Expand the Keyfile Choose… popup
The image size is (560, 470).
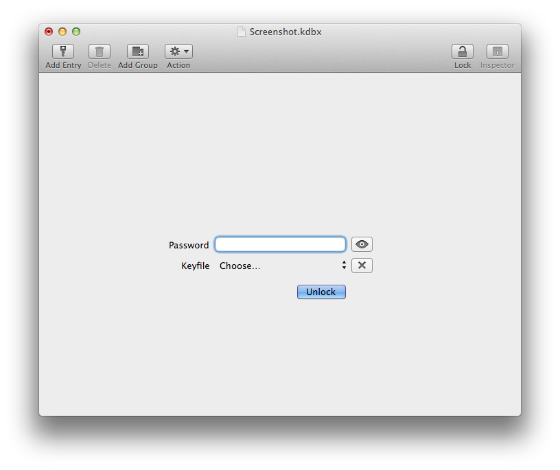coord(280,266)
